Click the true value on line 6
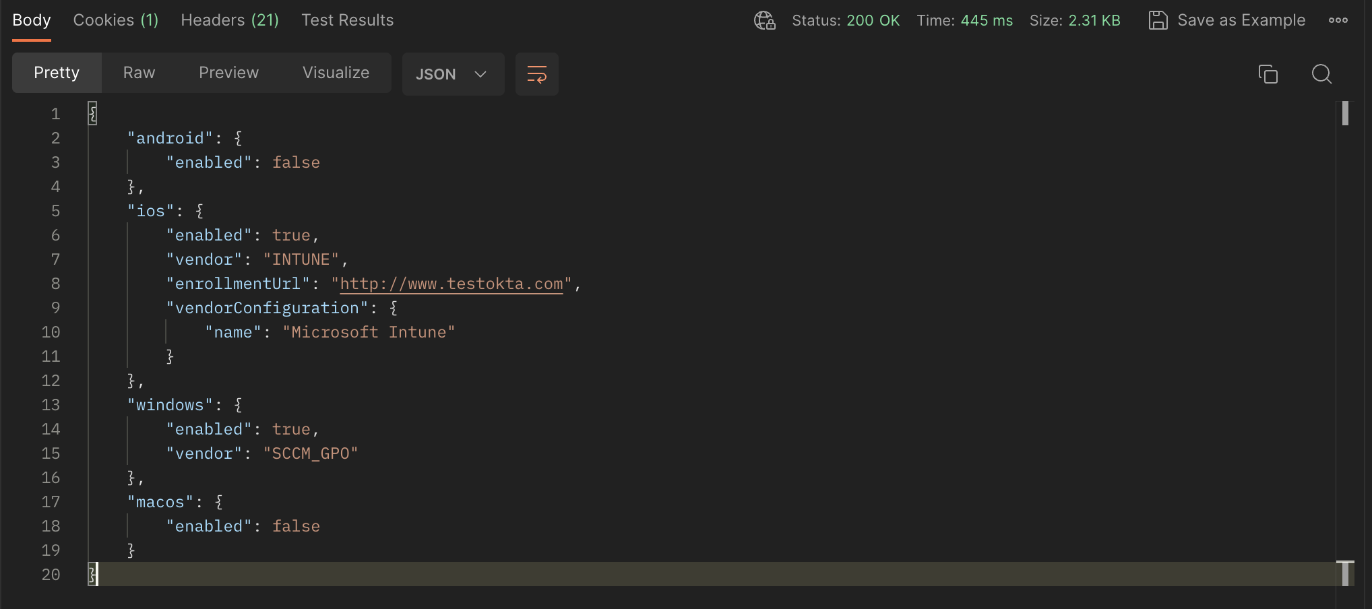 291,235
